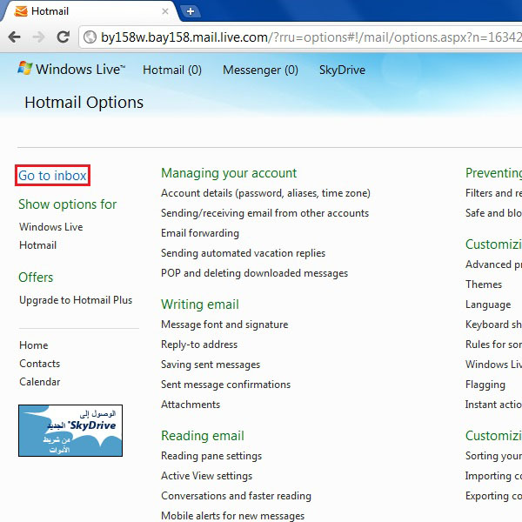
Task: Open Contacts in sidebar
Action: 40,364
